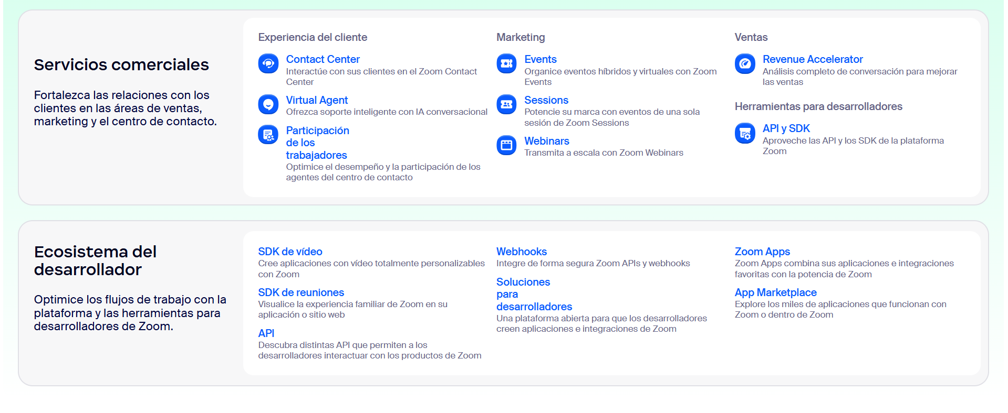Click the Virtual Agent chat icon
This screenshot has width=1008, height=413.
tap(268, 104)
